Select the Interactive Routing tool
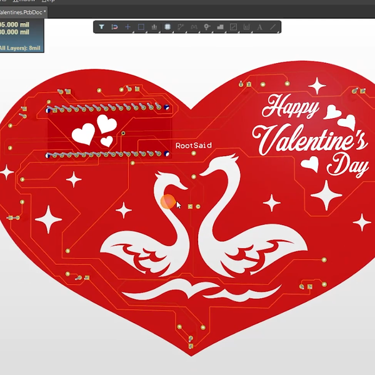The image size is (375, 375). [x=181, y=27]
